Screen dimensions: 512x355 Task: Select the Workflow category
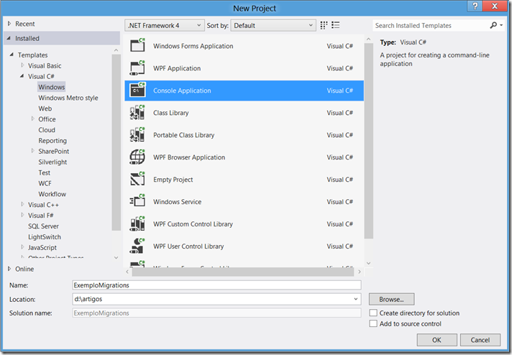[52, 194]
